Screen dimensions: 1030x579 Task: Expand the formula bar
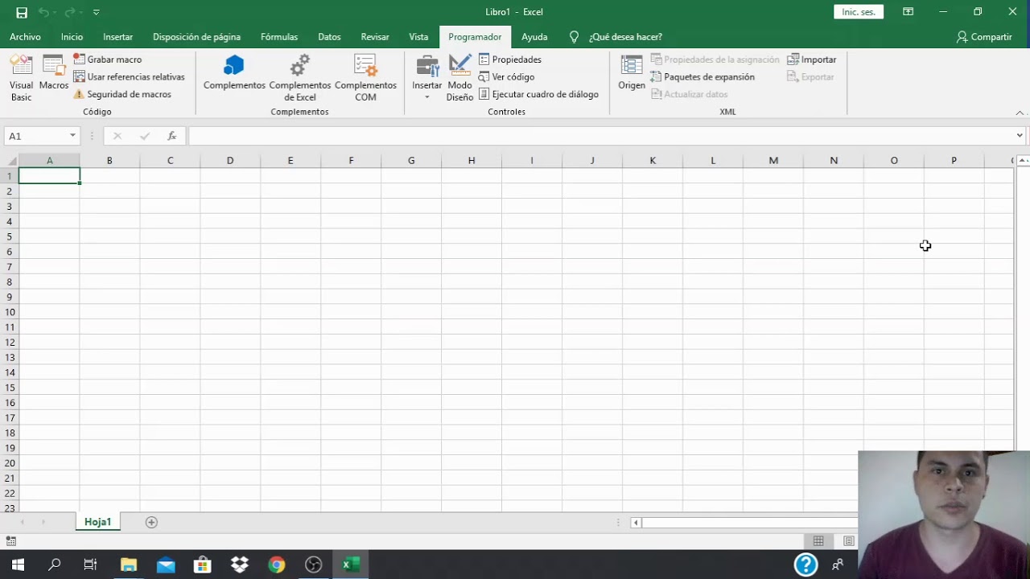tap(1019, 136)
